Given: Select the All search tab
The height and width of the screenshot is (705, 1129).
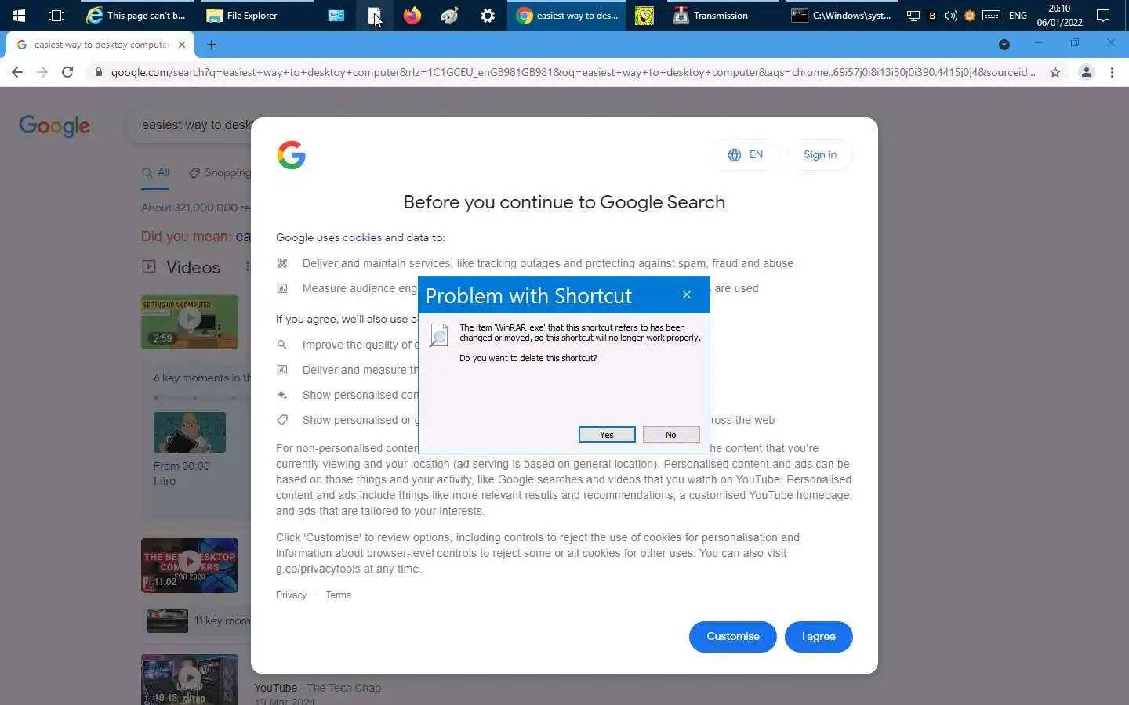Looking at the screenshot, I should click(x=155, y=173).
